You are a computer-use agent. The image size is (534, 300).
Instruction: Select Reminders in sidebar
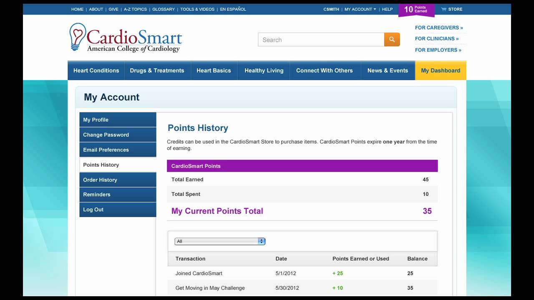coord(118,195)
